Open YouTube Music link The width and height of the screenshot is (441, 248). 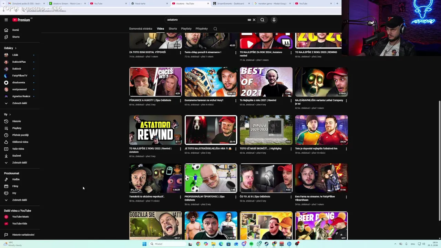pyautogui.click(x=20, y=217)
